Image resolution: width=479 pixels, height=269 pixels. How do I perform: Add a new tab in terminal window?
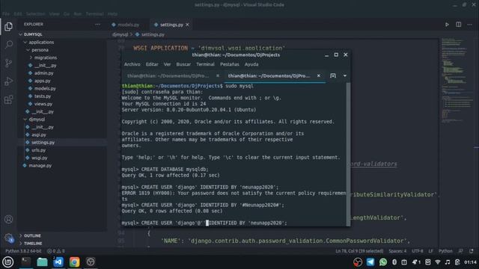pyautogui.click(x=333, y=75)
